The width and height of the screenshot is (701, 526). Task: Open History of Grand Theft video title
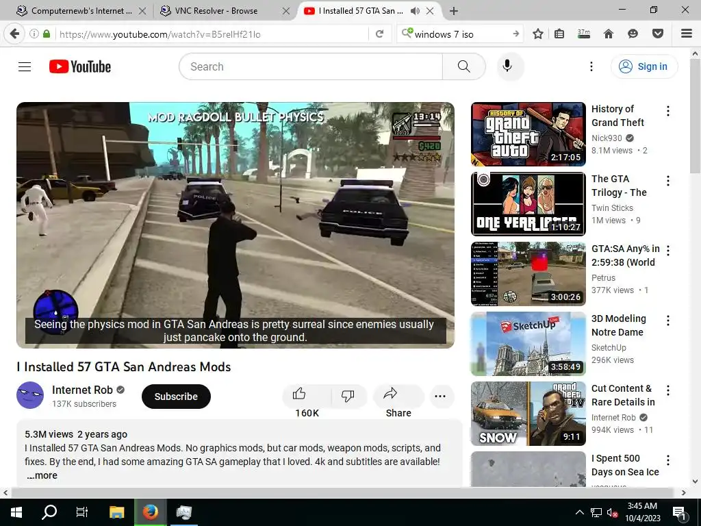click(x=618, y=116)
